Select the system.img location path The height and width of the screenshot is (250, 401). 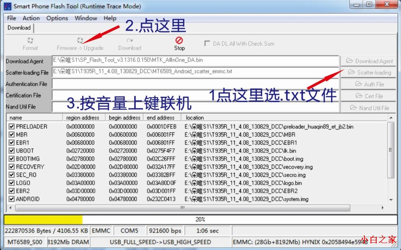(246, 199)
